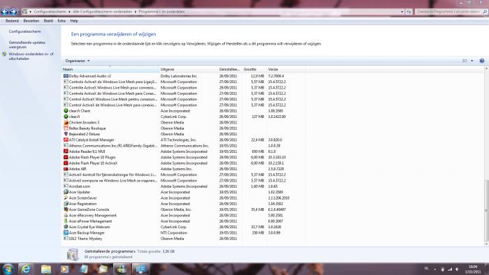Click the search box for programs
Screen dimensions: 489x275
[x=448, y=12]
